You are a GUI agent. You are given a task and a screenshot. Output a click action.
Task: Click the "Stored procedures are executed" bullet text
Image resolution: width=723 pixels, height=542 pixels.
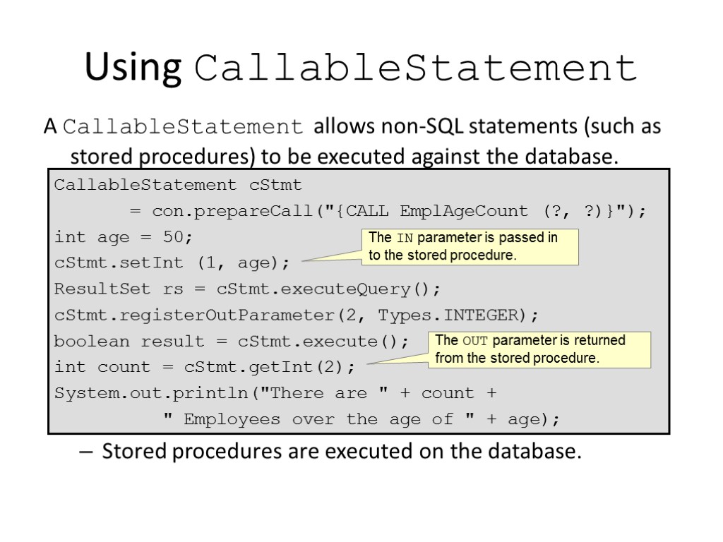[x=342, y=452]
